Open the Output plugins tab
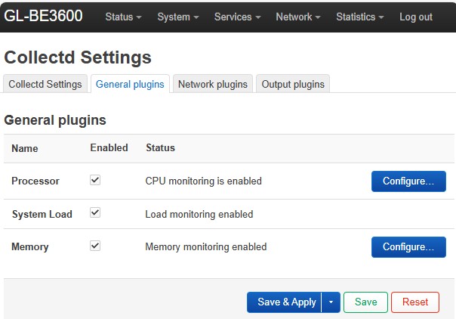 tap(293, 84)
